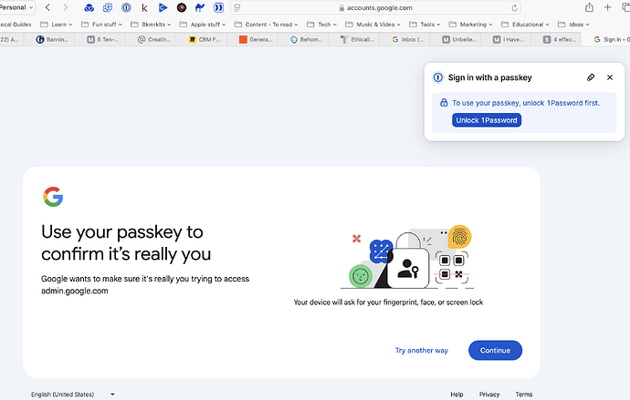Open the Terms link in the footer
The width and height of the screenshot is (630, 400).
(x=523, y=395)
